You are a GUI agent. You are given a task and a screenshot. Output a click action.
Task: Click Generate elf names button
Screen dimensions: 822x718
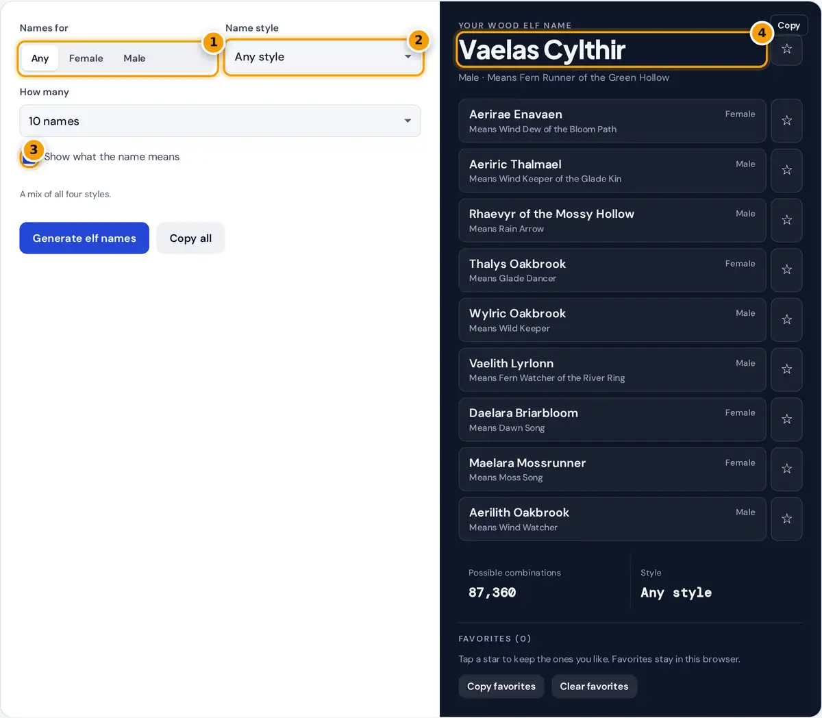click(84, 238)
